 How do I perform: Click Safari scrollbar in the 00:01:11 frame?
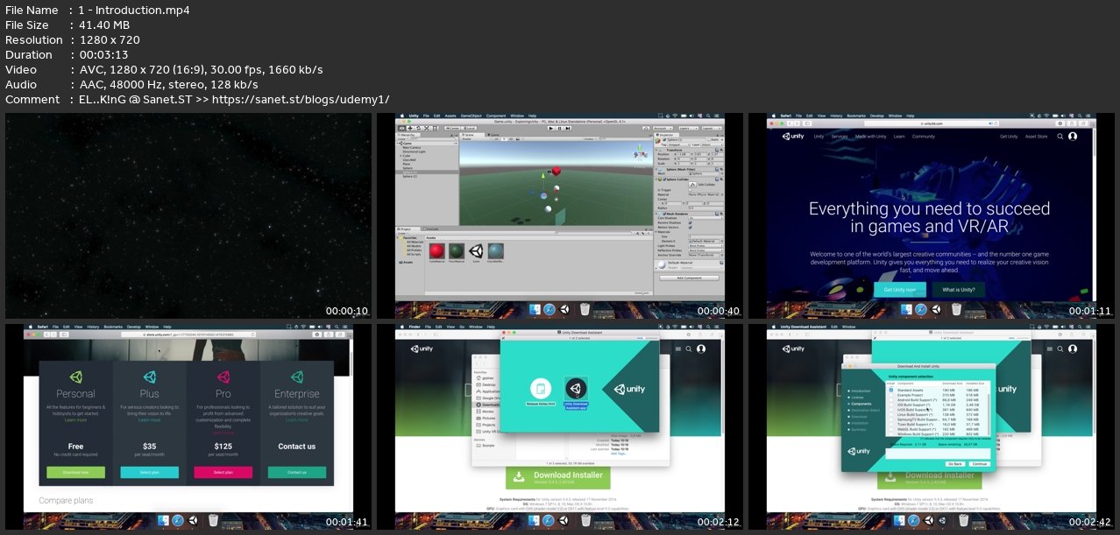[x=1095, y=144]
